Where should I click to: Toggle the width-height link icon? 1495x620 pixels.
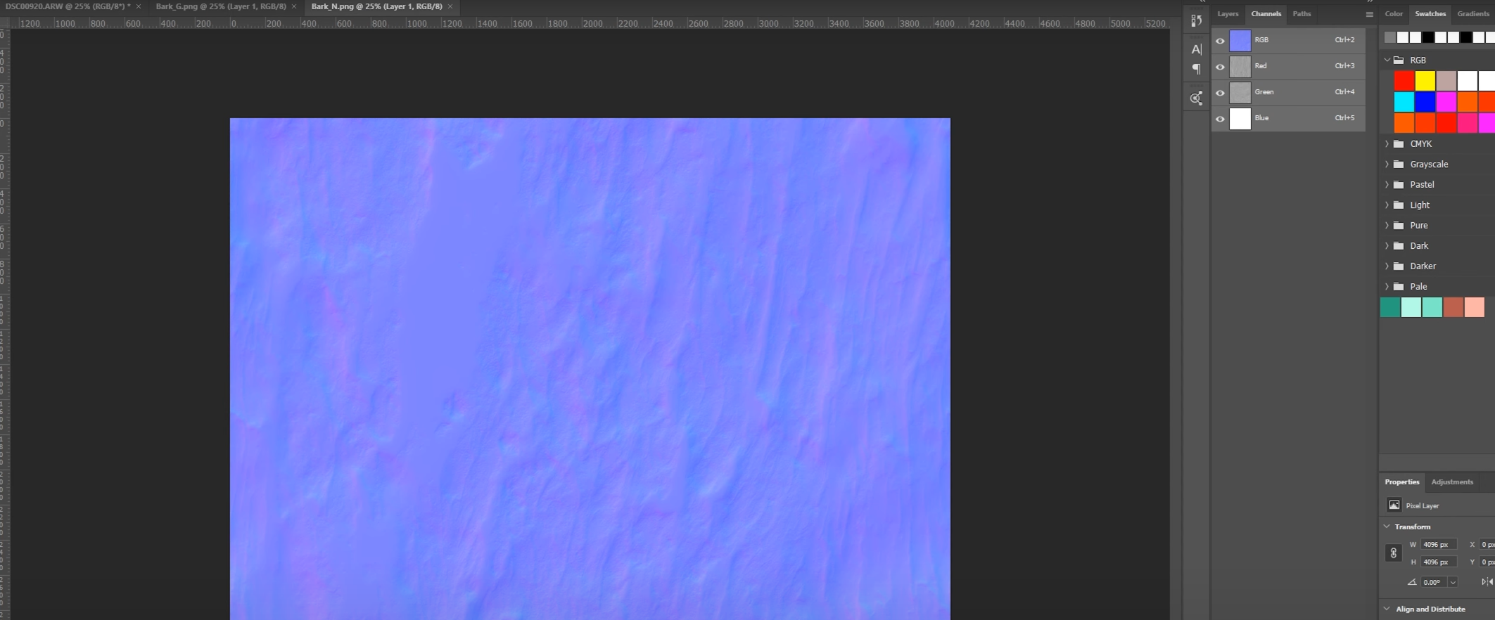[x=1393, y=553]
